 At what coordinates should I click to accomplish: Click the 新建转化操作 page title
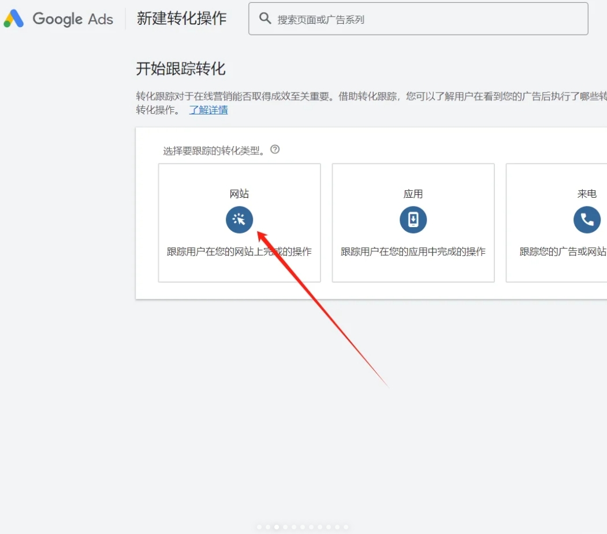[x=181, y=18]
